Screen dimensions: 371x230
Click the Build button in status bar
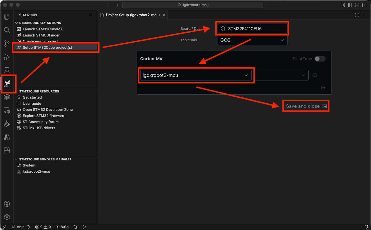click(x=62, y=227)
